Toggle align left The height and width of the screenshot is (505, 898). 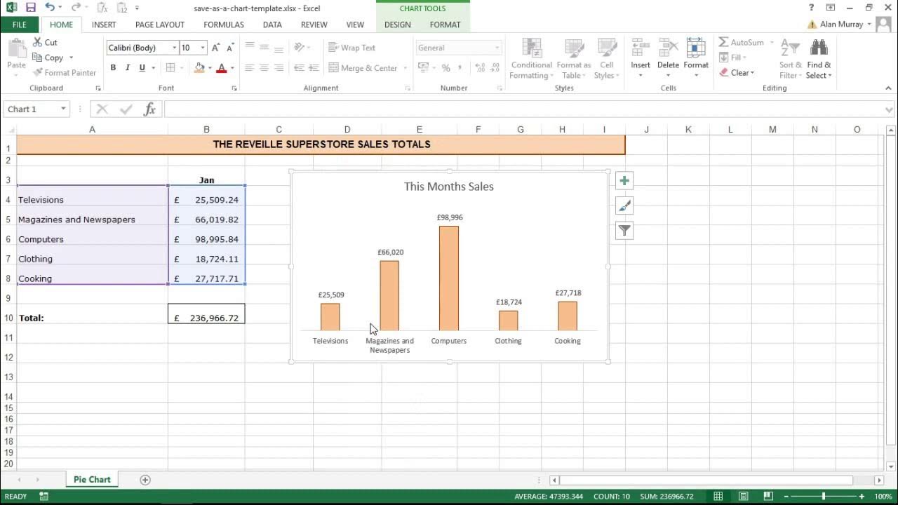[249, 68]
